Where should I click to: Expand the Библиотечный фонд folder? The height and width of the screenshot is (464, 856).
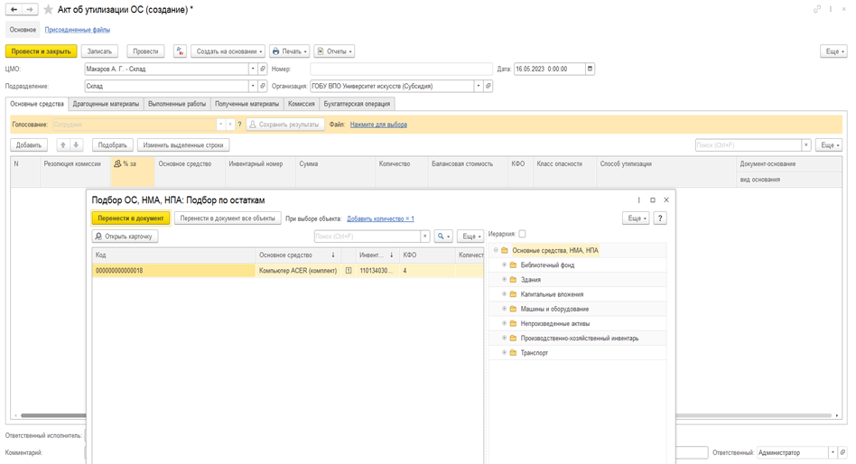tap(505, 264)
